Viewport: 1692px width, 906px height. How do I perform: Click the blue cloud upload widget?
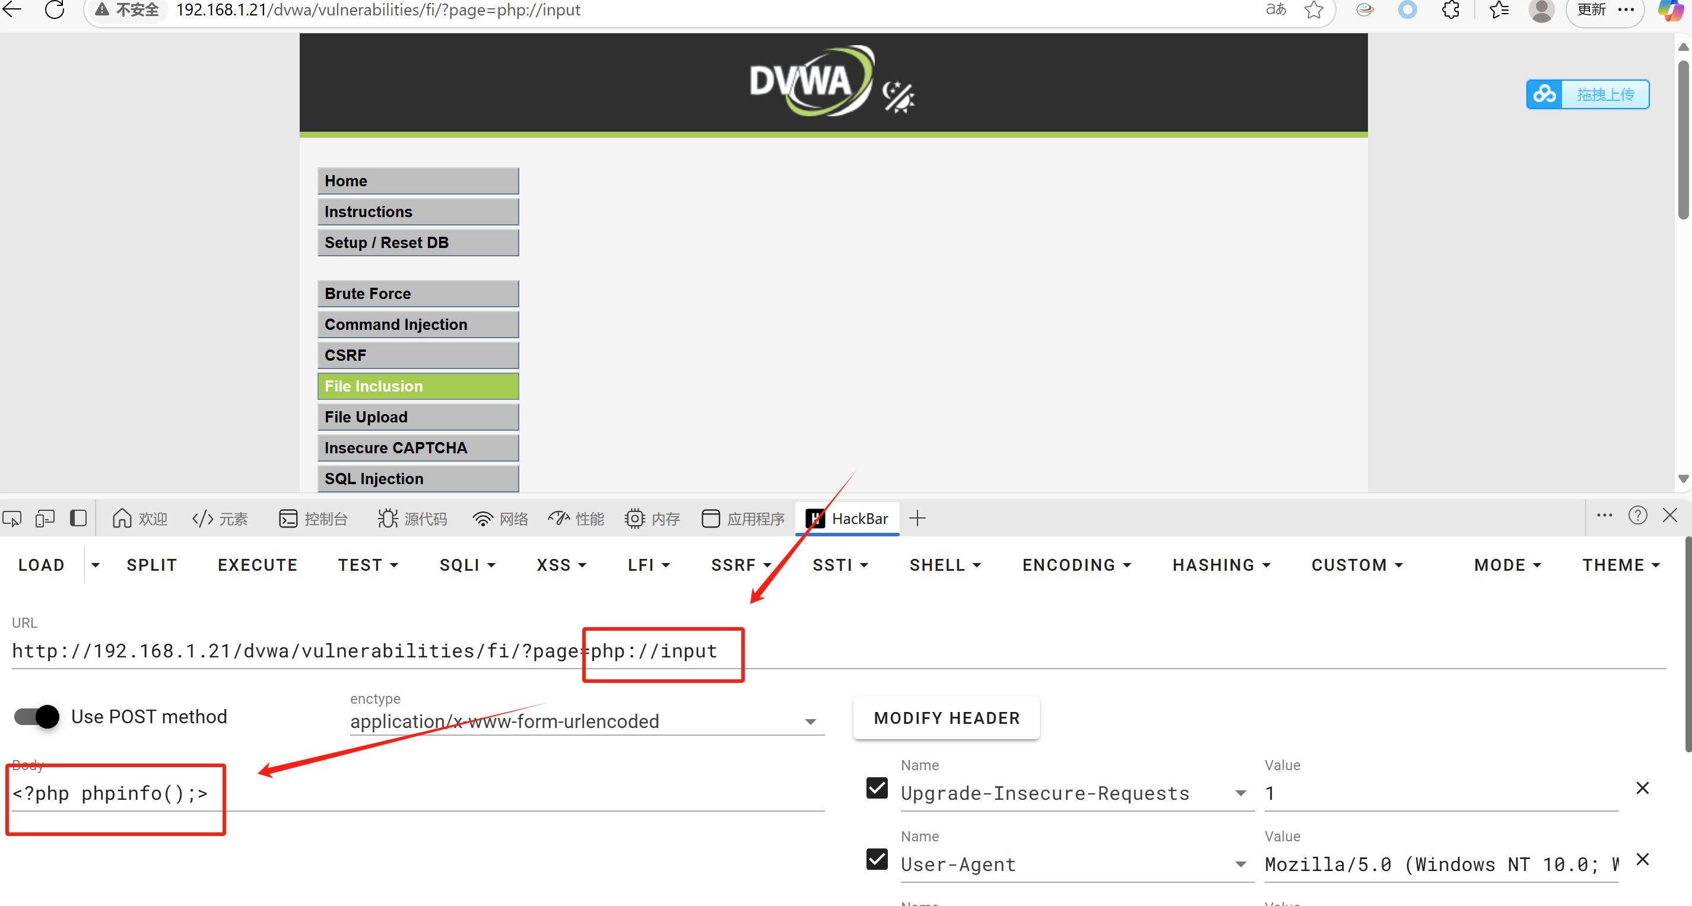click(1587, 94)
